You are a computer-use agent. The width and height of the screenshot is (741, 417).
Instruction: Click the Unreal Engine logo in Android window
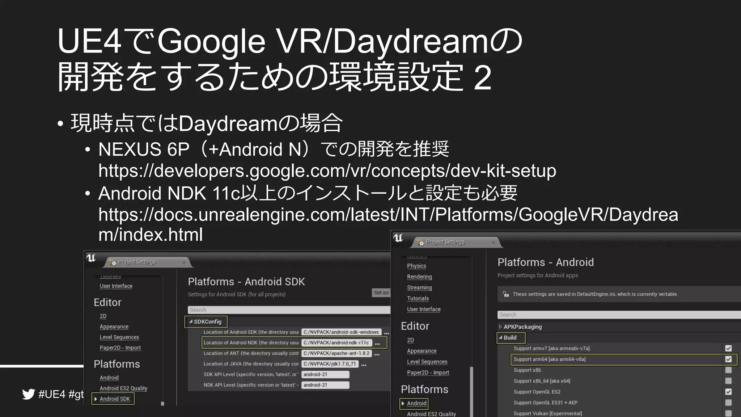[398, 238]
